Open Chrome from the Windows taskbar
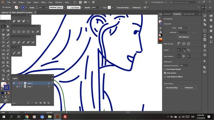This screenshot has height=120, width=214. pyautogui.click(x=27, y=117)
